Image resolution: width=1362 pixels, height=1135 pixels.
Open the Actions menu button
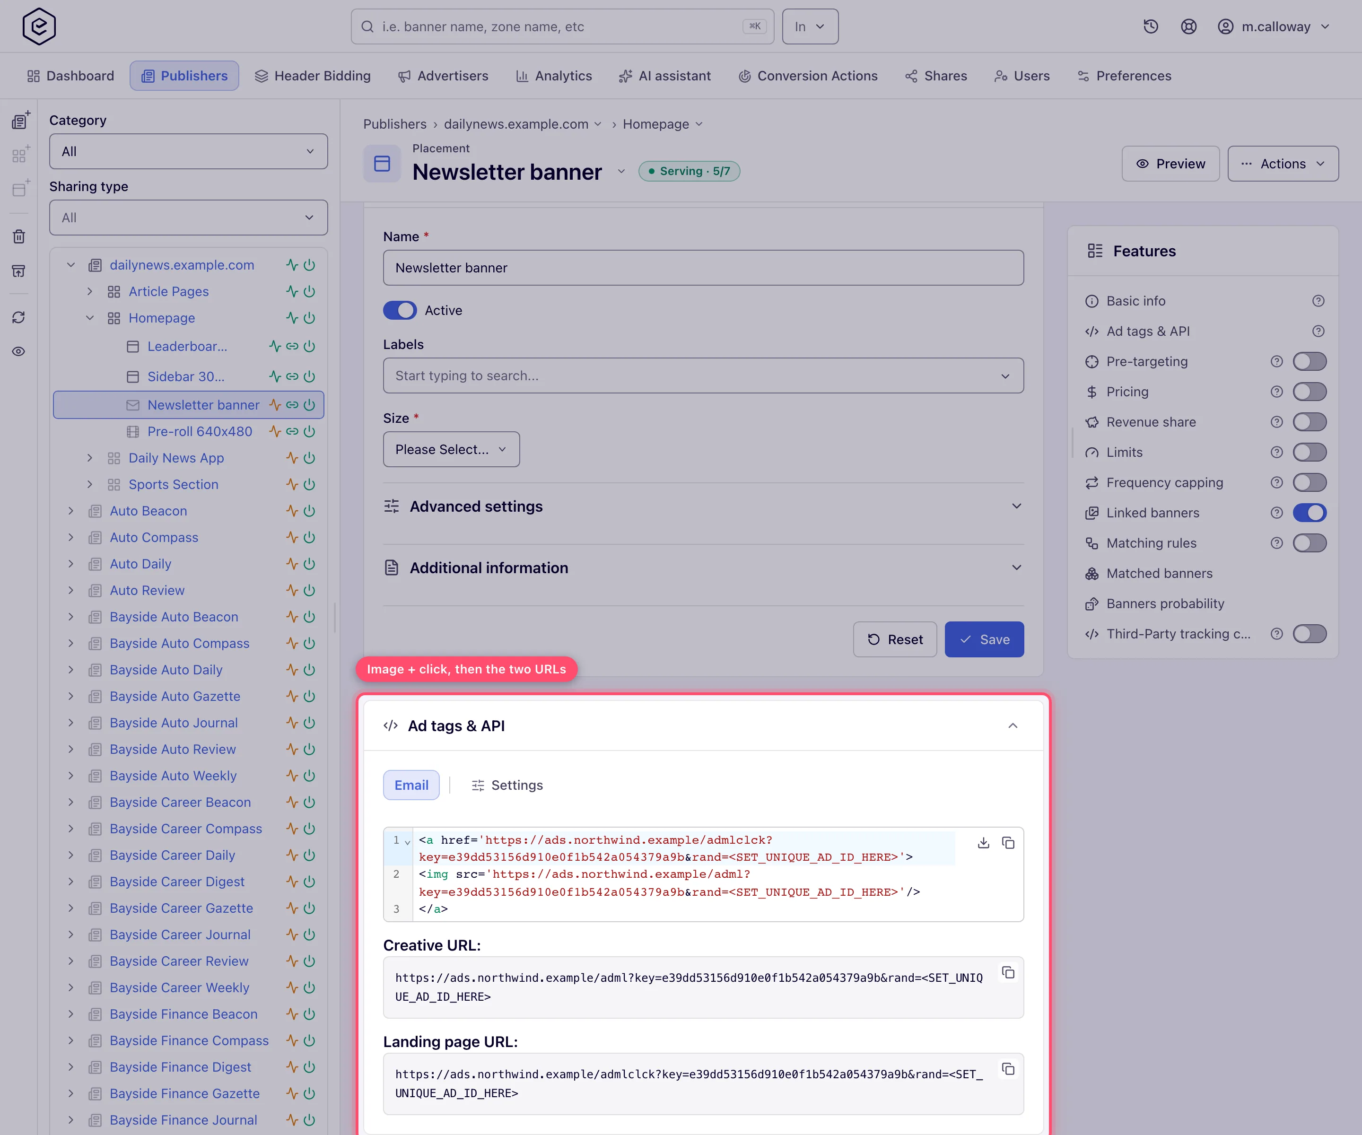point(1282,164)
